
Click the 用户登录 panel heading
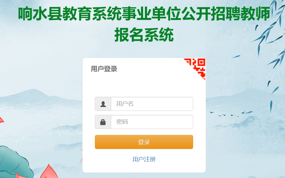(x=104, y=69)
